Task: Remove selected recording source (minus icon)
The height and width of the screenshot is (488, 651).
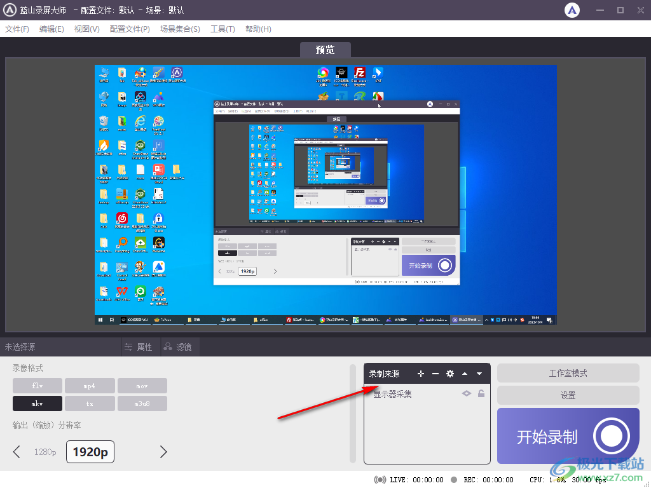Action: click(x=435, y=374)
